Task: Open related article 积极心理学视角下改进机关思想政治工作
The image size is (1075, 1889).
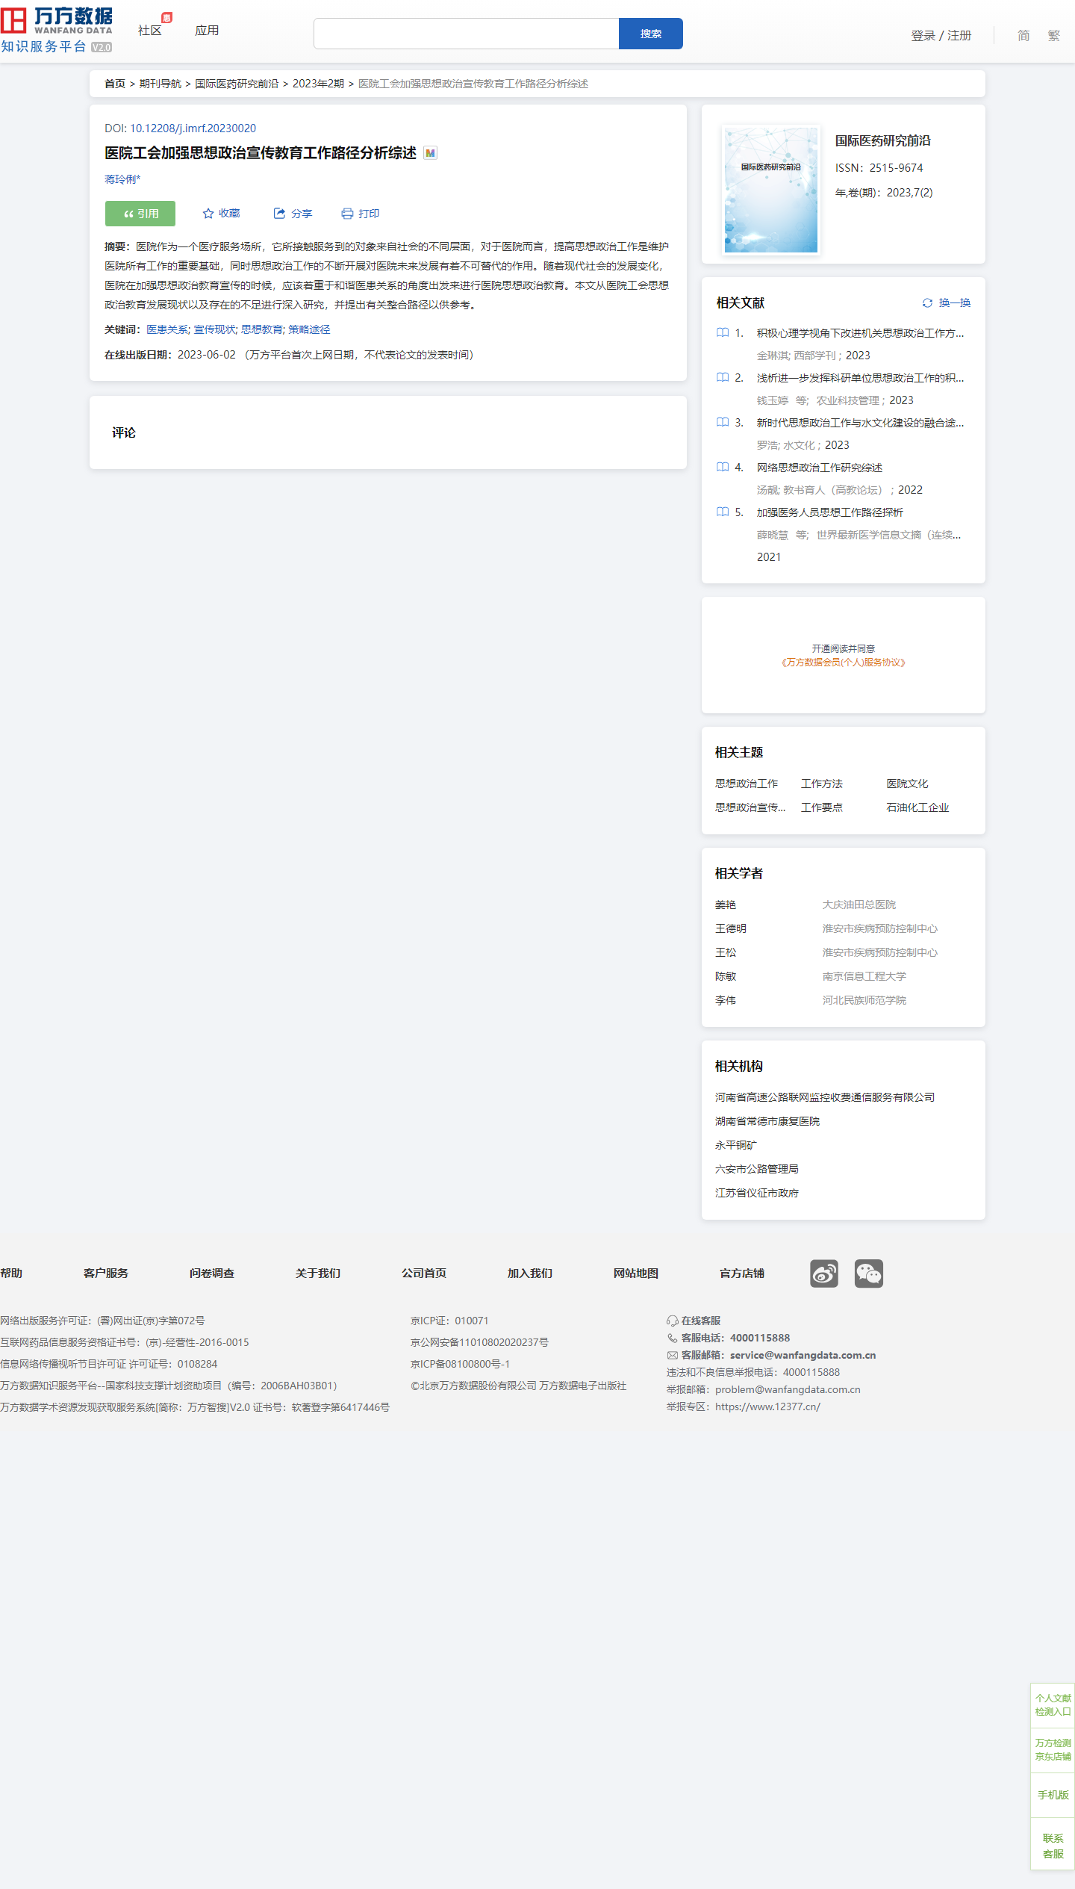Action: coord(860,333)
